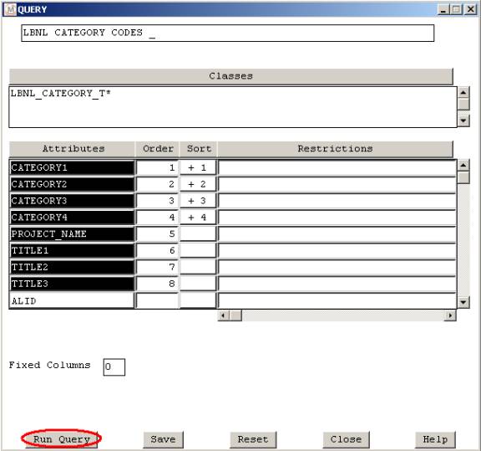Click horizontal scrollbar left arrow under Restrictions

(x=224, y=315)
